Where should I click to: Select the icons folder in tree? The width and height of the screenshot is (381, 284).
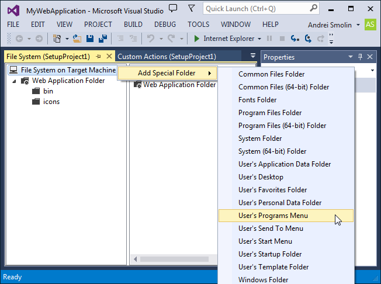pos(51,102)
